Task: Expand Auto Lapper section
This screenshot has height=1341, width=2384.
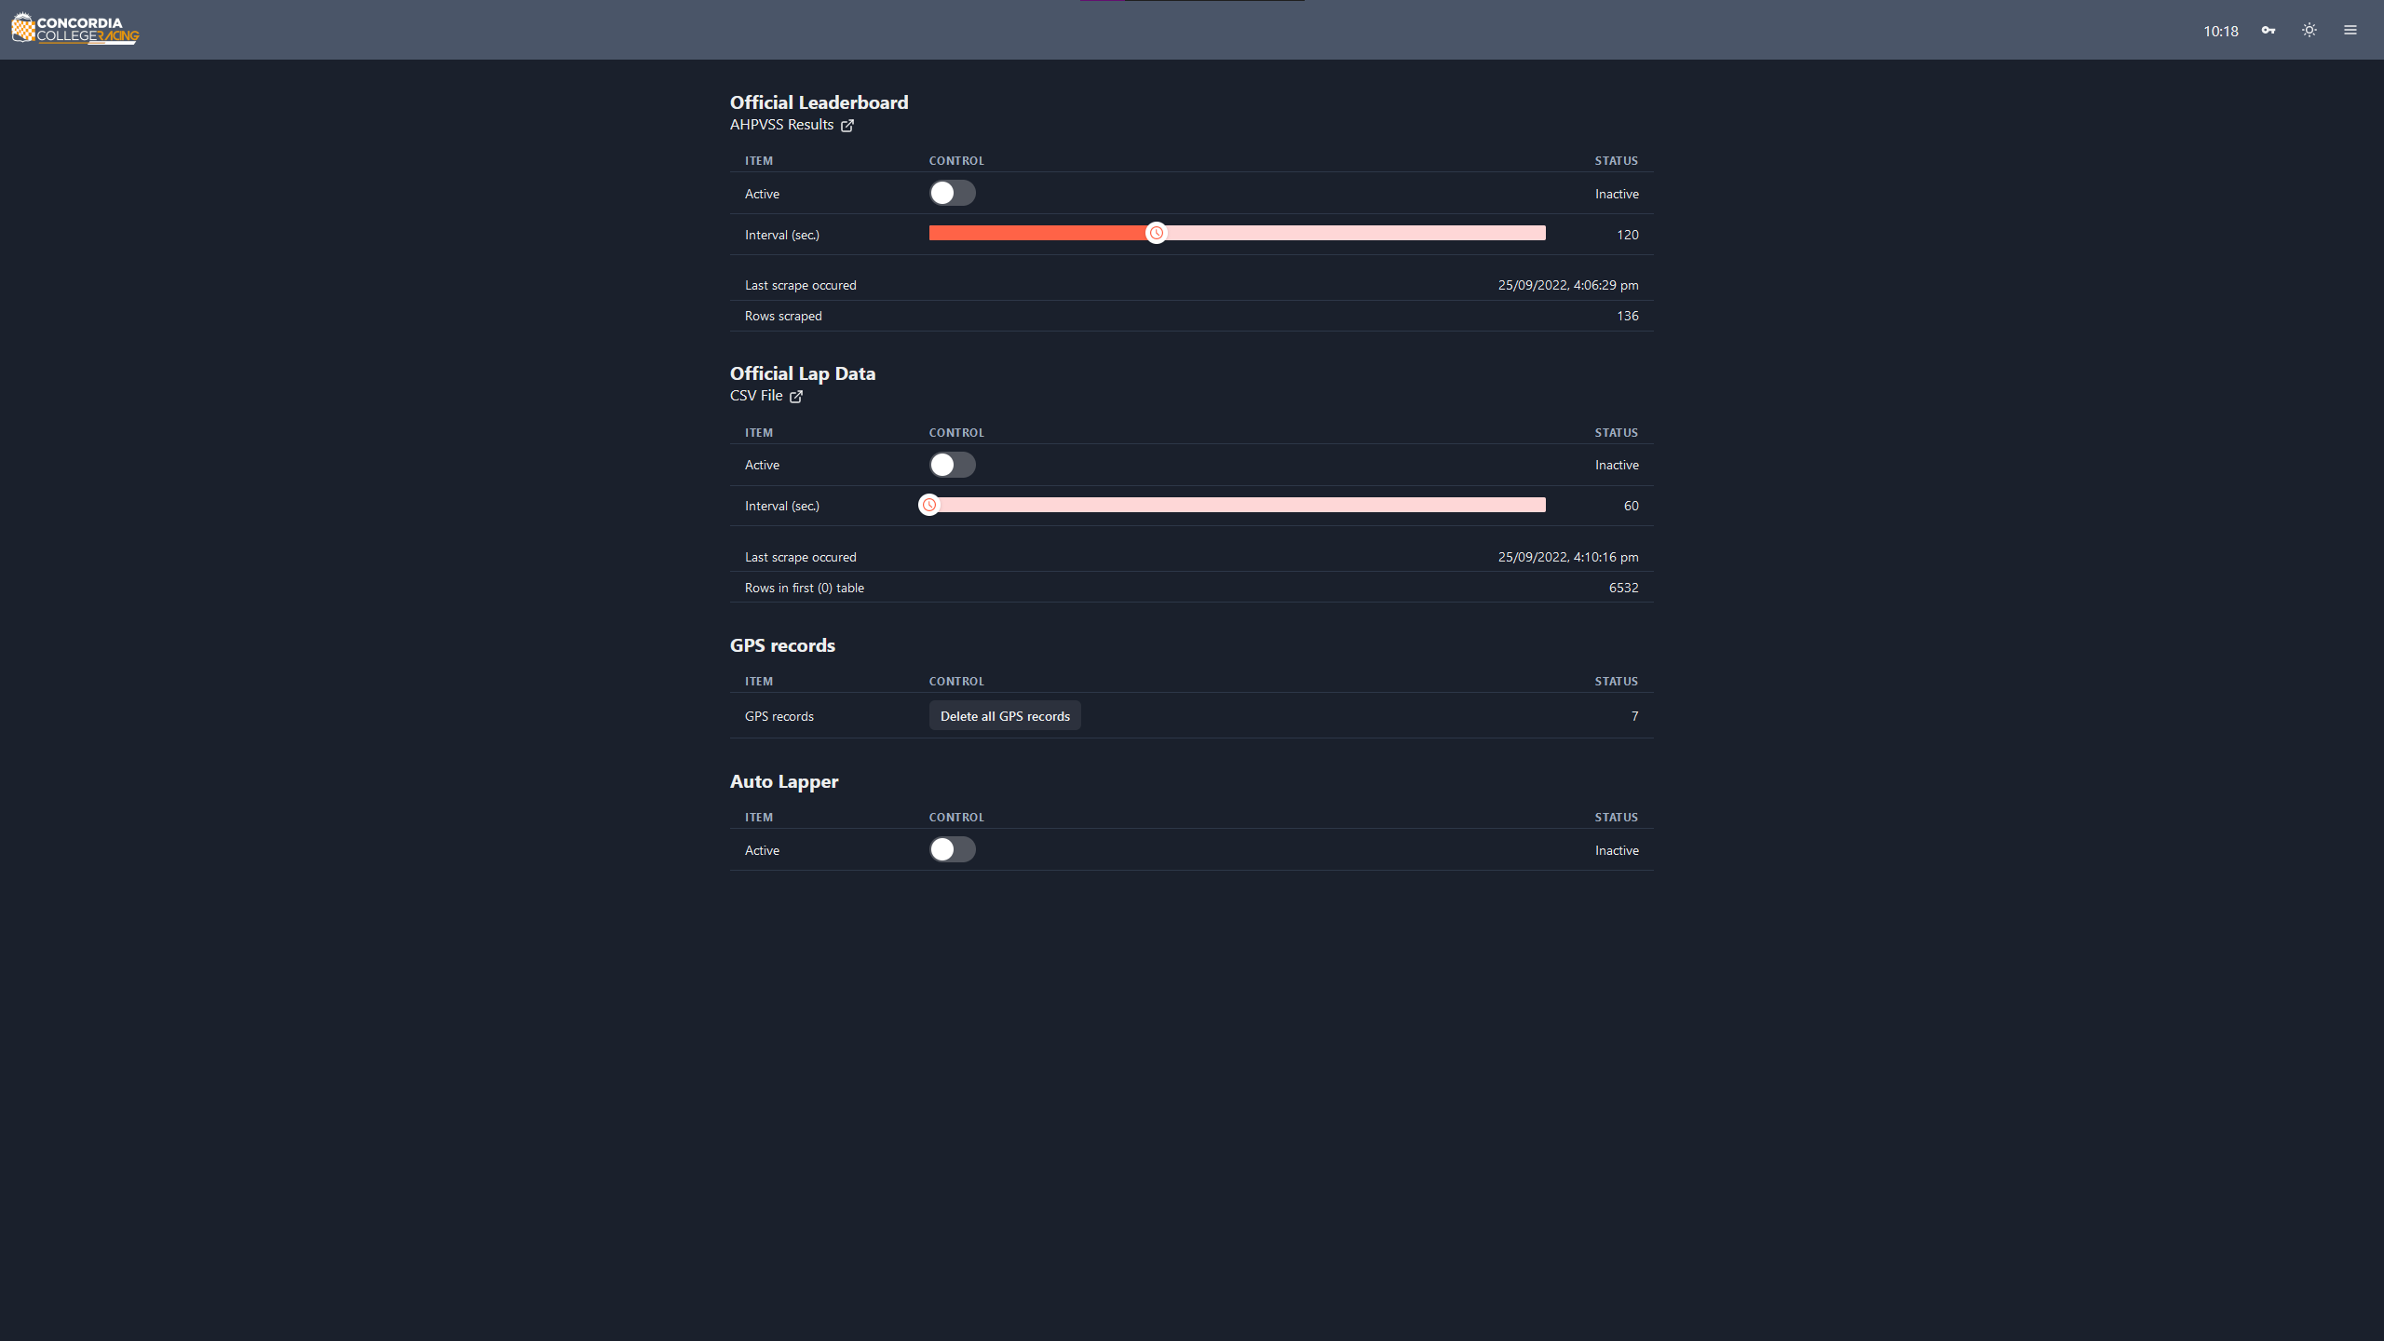Action: pyautogui.click(x=782, y=781)
